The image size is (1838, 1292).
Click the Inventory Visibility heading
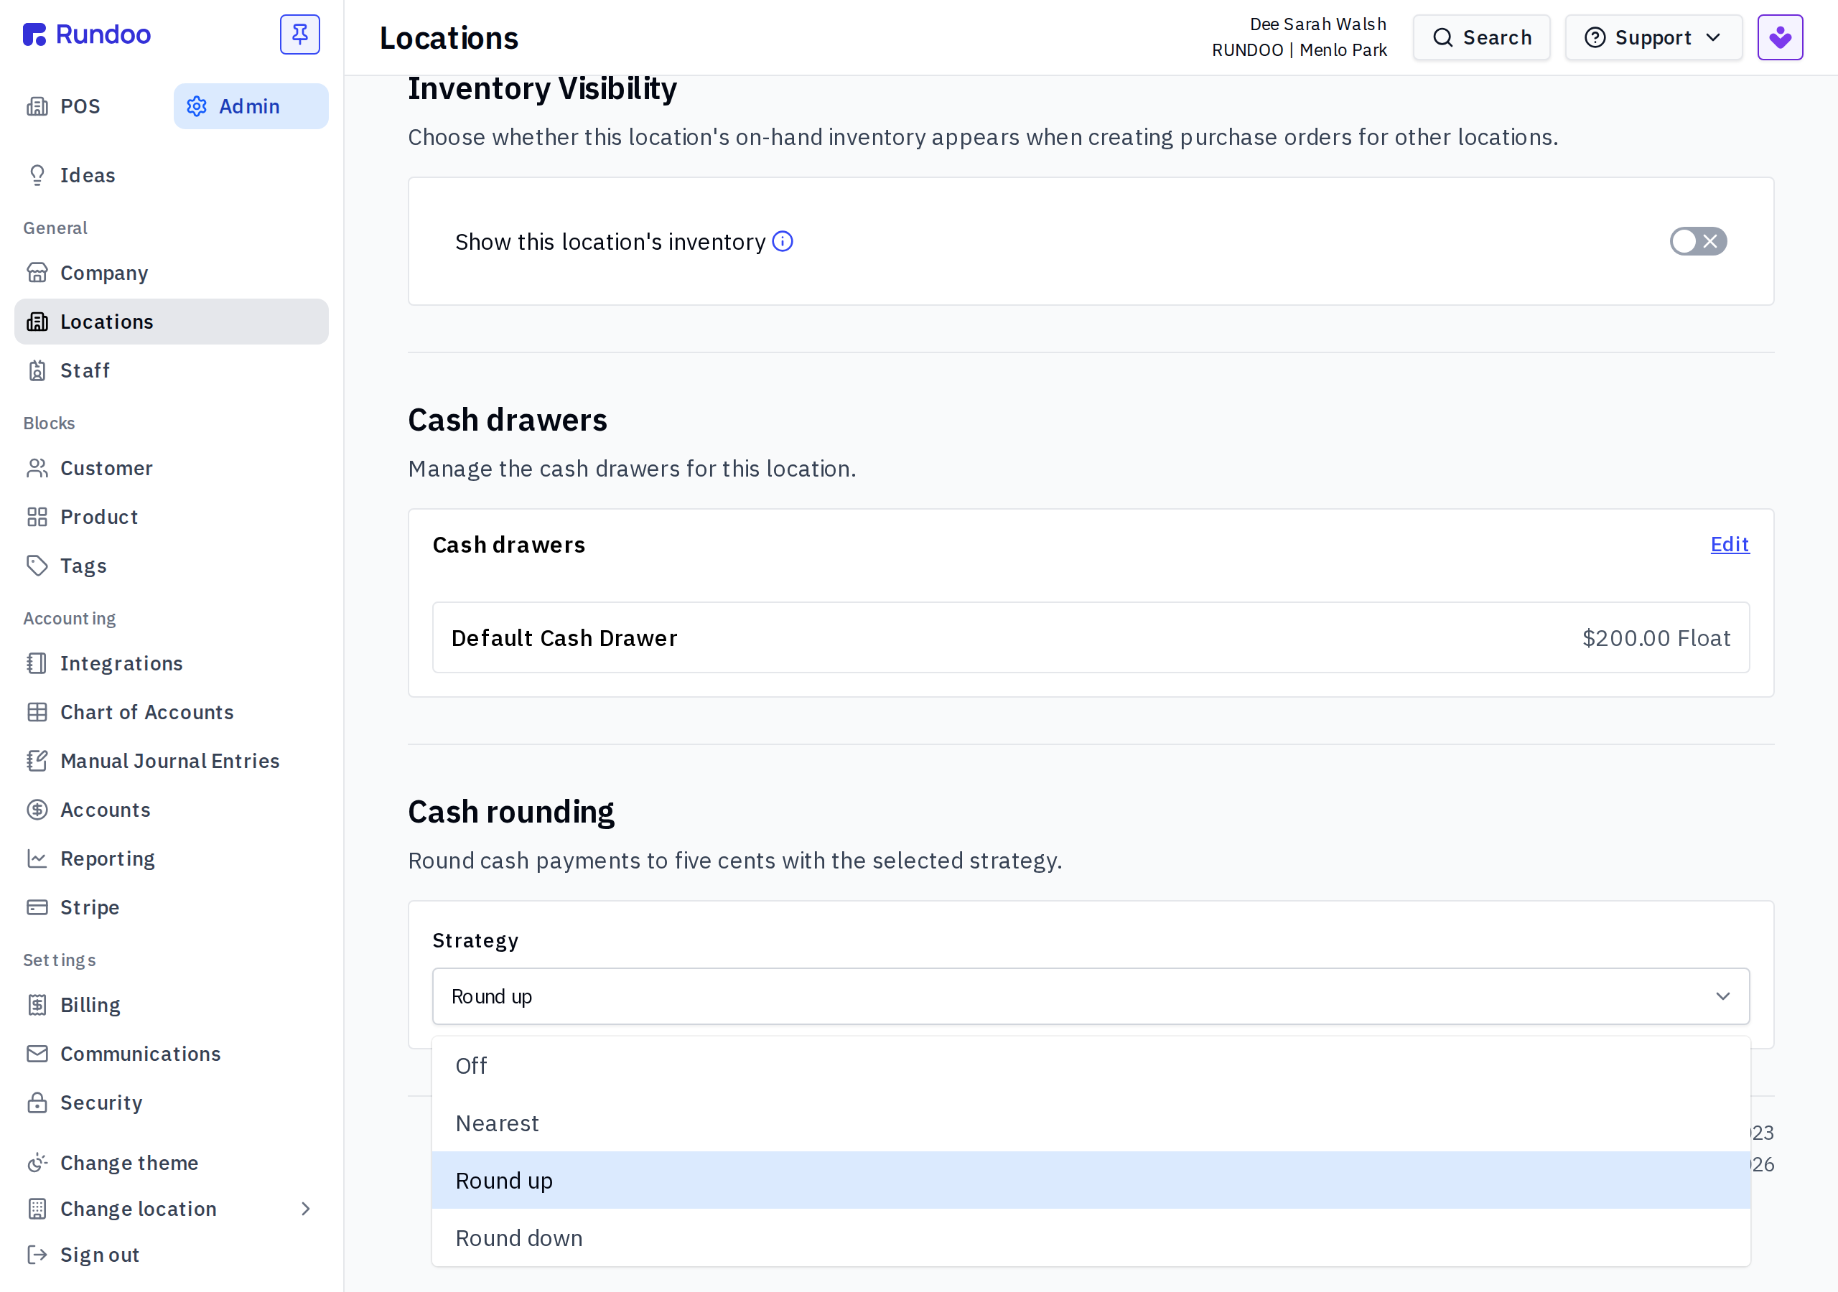coord(542,88)
